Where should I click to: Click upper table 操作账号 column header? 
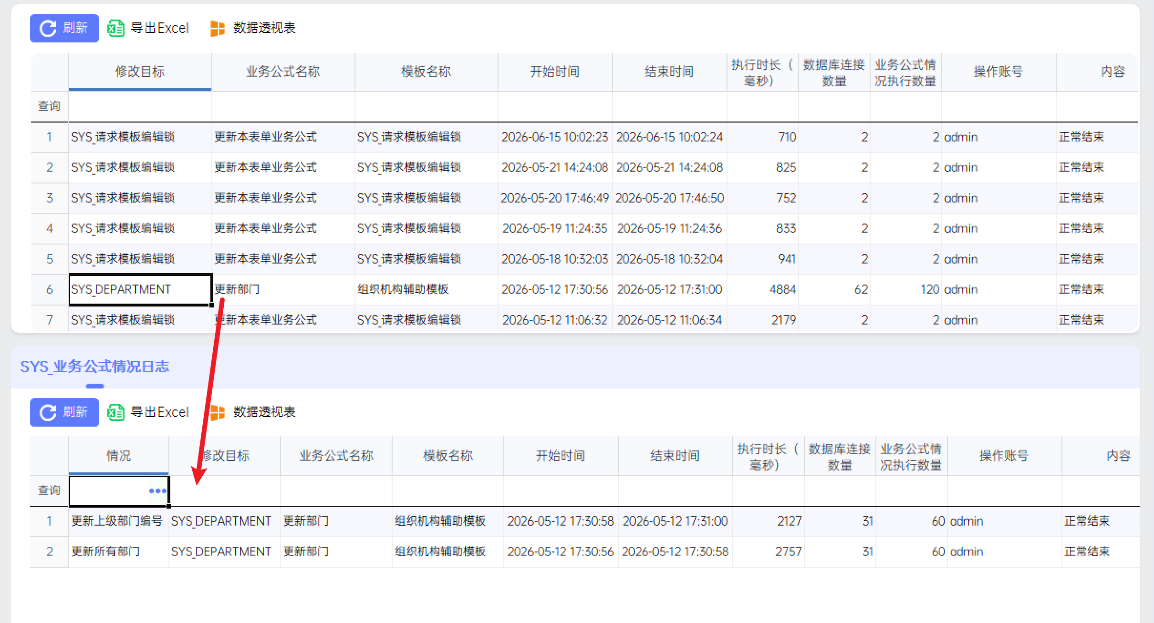point(999,71)
